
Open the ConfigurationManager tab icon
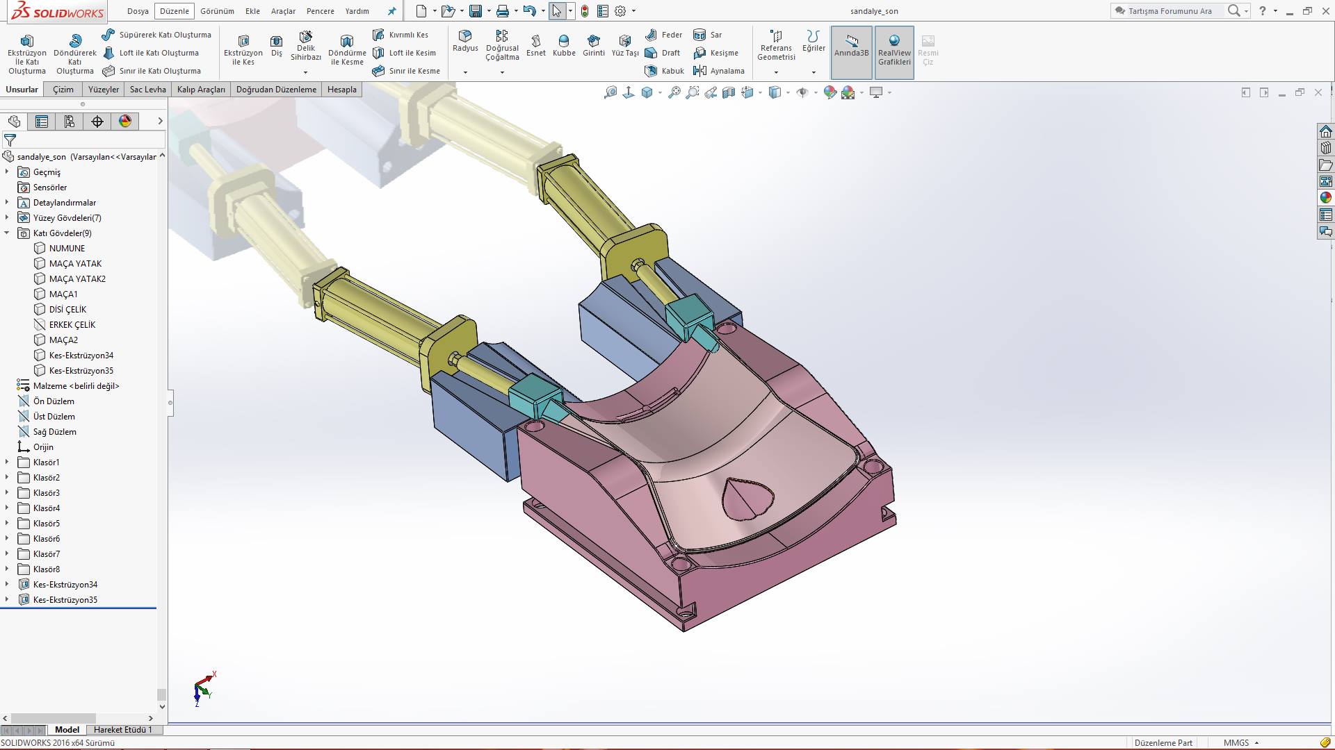70,122
